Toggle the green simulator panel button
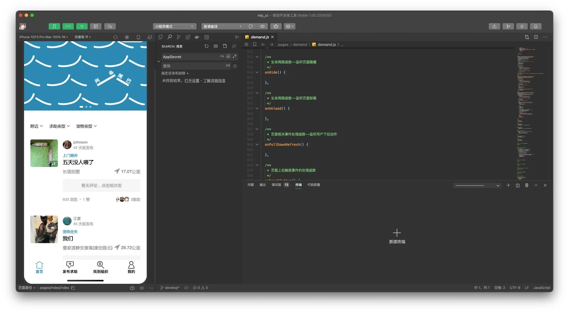The image size is (569, 313). point(54,26)
